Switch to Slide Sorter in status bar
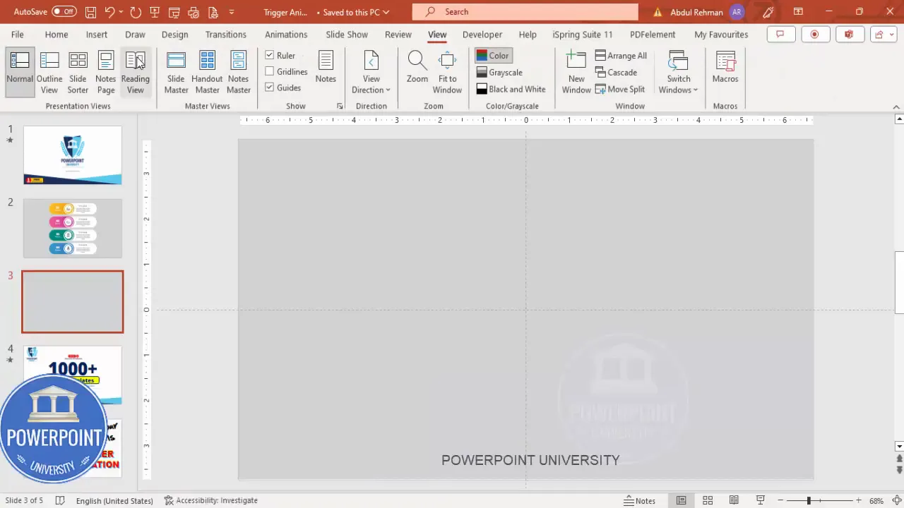The width and height of the screenshot is (904, 508). click(x=708, y=500)
